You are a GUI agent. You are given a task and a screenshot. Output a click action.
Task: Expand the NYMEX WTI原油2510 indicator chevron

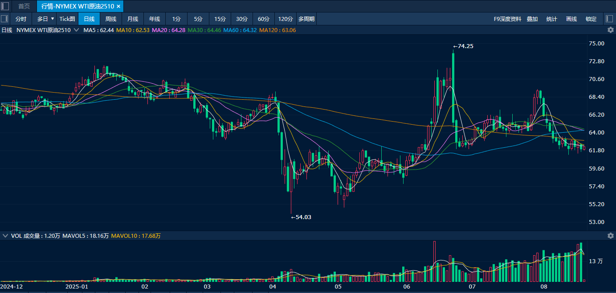(77, 30)
